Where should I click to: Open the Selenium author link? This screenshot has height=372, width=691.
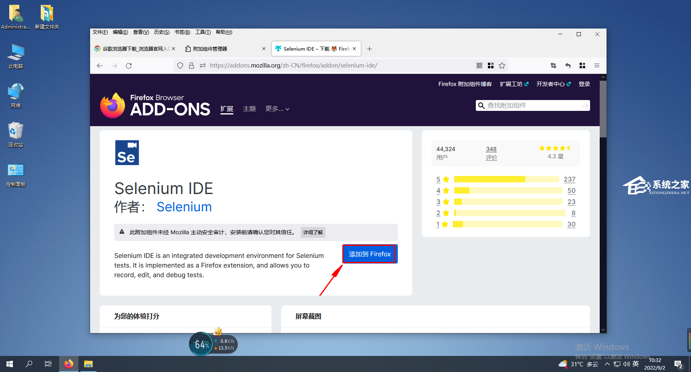click(184, 207)
